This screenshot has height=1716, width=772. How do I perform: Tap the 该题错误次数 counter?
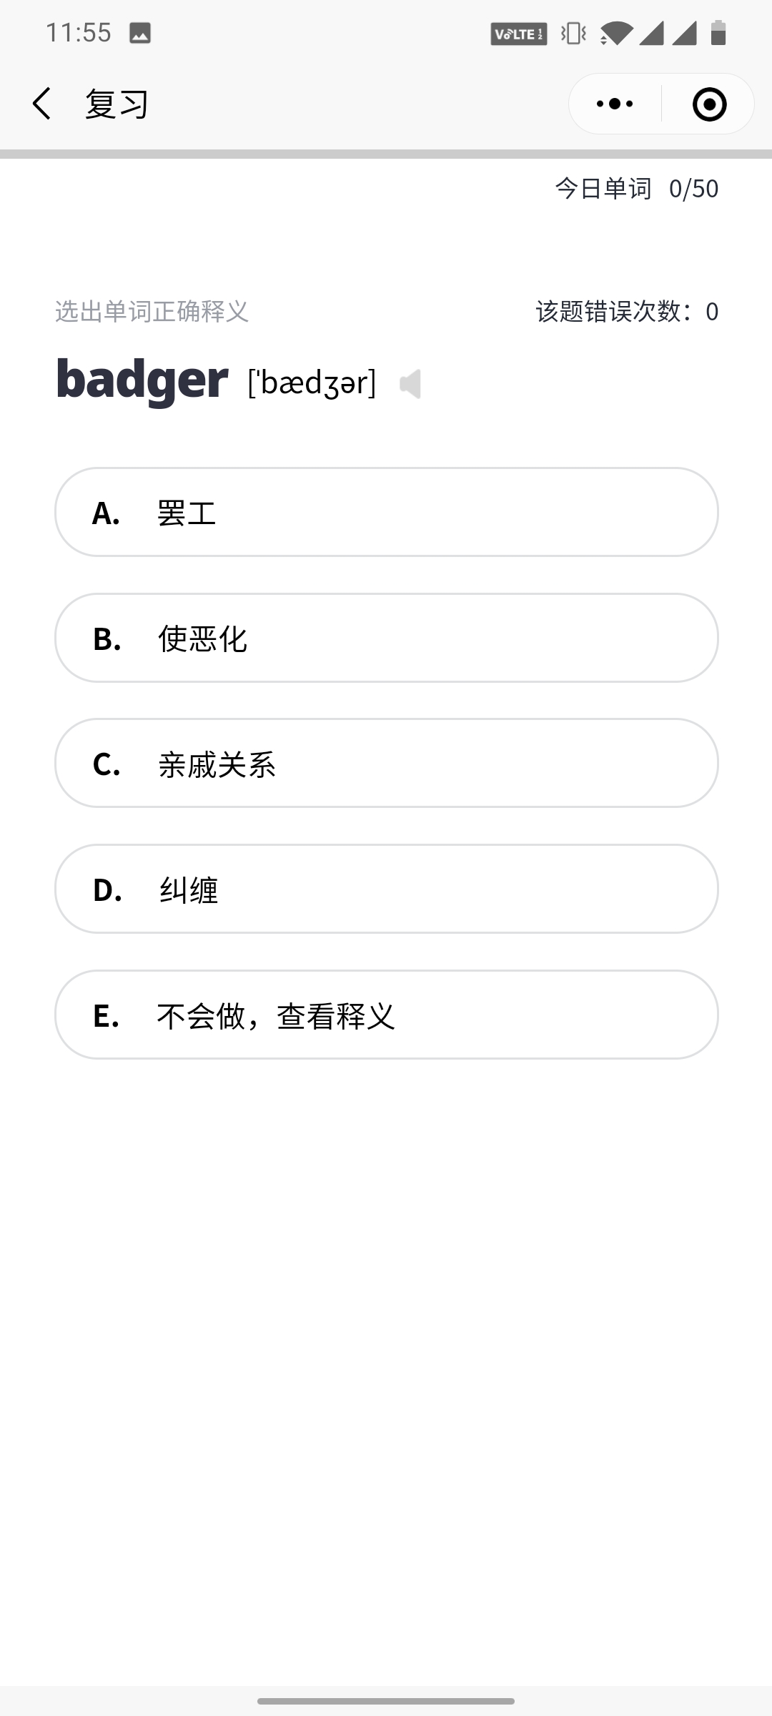[x=627, y=312]
